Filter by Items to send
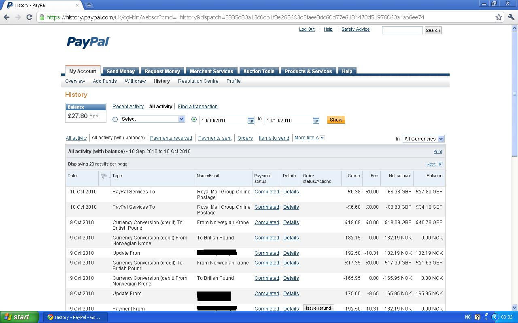518x323 pixels. tap(274, 138)
